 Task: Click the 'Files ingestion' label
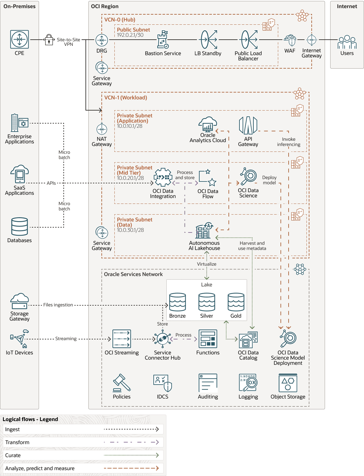[x=58, y=305]
